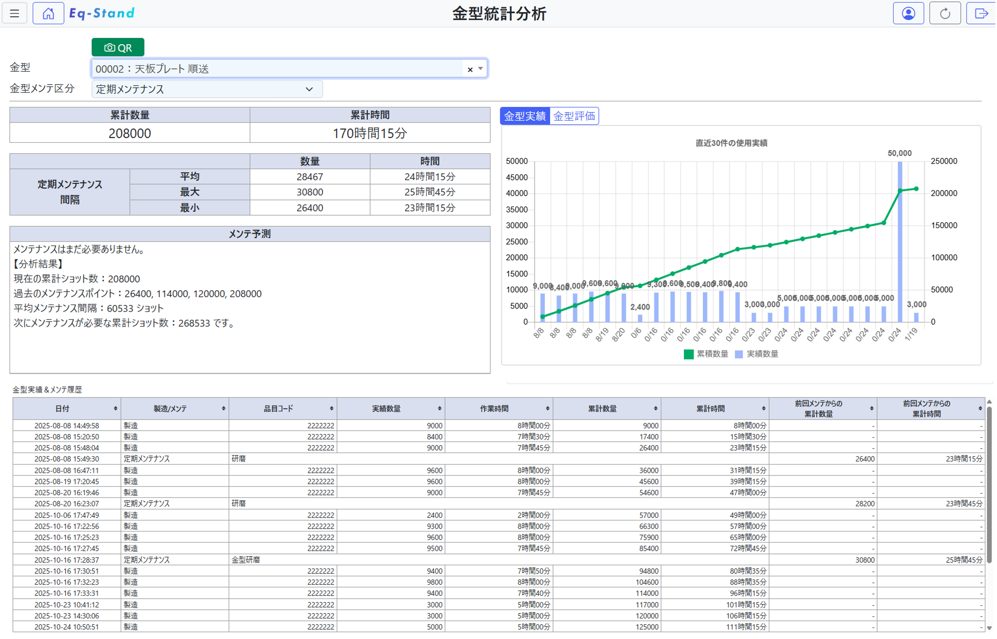
Task: Click the refresh icon button
Action: [x=945, y=13]
